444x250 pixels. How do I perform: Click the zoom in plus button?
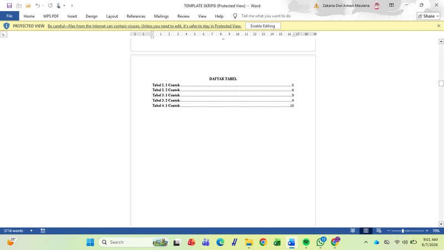tap(427, 231)
